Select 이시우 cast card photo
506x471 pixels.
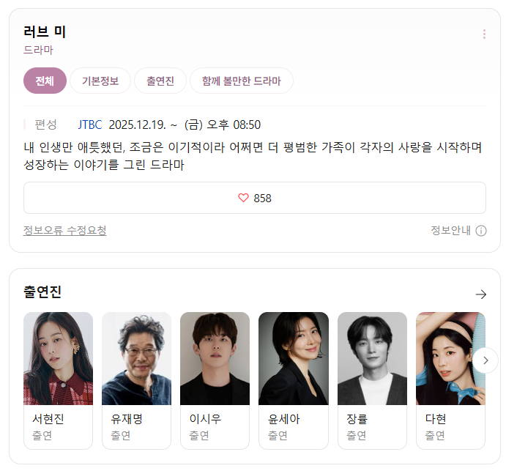click(215, 358)
